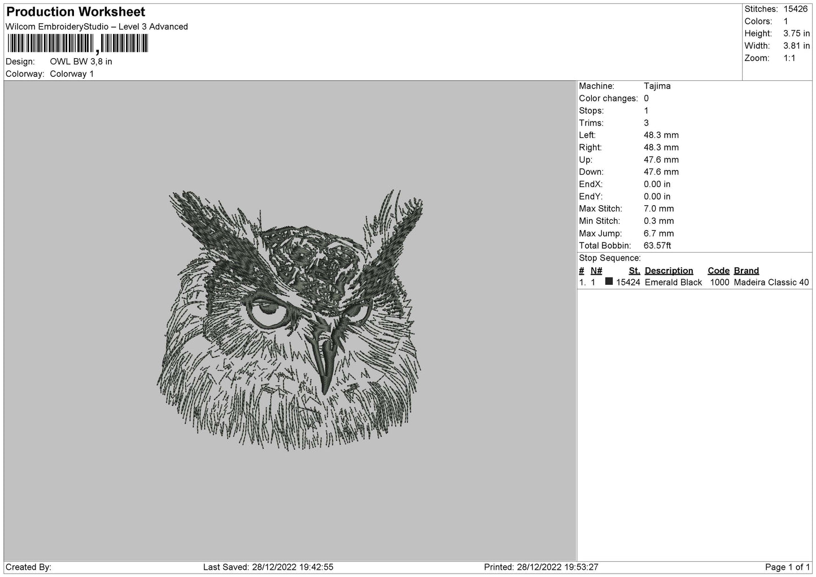The height and width of the screenshot is (577, 816).
Task: Click the Brand column header
Action: pos(747,271)
